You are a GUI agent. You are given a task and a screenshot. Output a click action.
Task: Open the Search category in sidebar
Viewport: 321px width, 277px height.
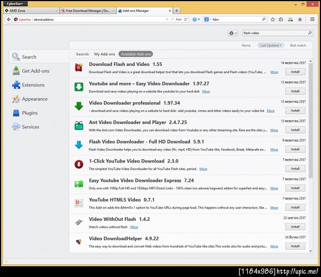coord(39,57)
